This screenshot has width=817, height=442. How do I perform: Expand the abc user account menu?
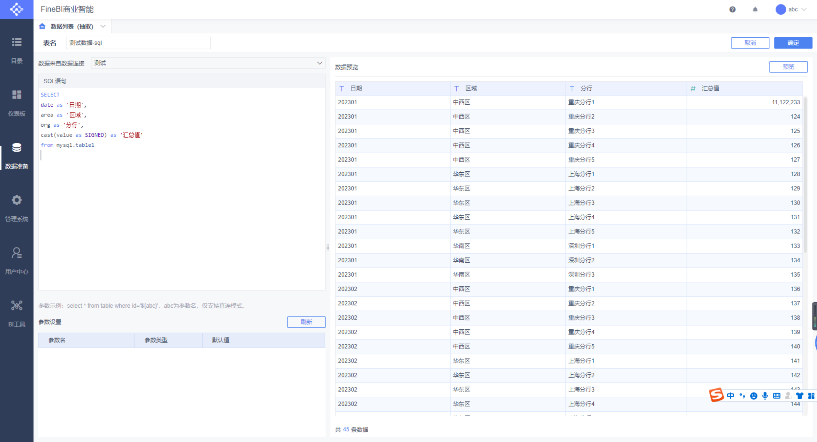click(x=792, y=9)
